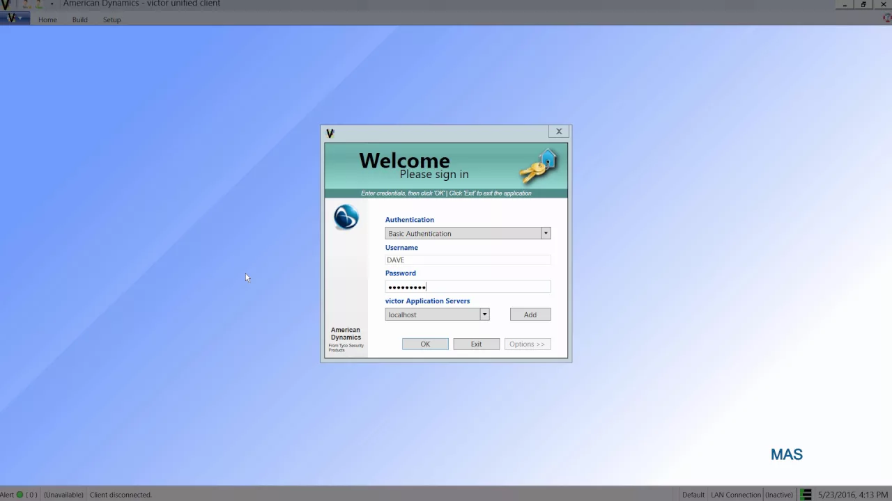Click the server list dropdown arrow

[484, 315]
